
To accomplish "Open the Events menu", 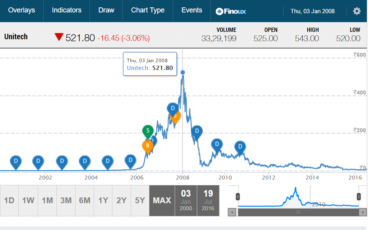I will tap(192, 10).
